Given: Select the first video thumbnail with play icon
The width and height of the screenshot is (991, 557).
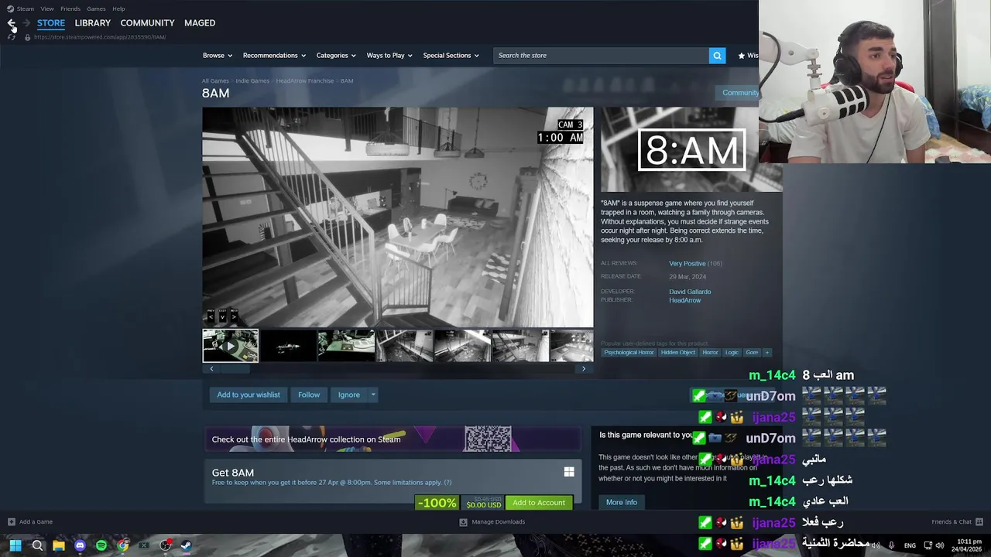Looking at the screenshot, I should (231, 346).
